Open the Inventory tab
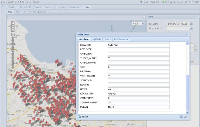This screenshot has width=200, height=127. [x=49, y=7]
